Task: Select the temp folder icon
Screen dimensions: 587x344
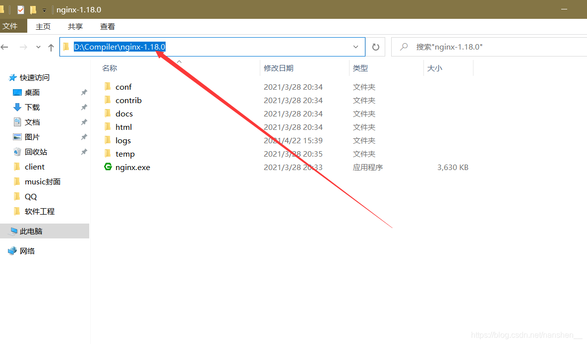Action: (108, 154)
